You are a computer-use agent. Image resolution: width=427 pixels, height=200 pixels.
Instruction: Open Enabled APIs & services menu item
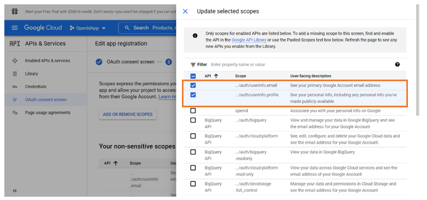[x=48, y=60]
